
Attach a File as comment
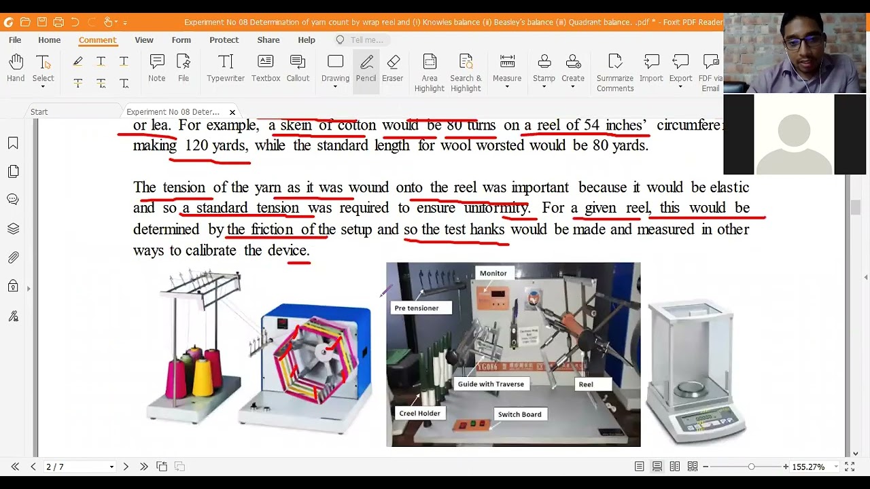(x=184, y=69)
